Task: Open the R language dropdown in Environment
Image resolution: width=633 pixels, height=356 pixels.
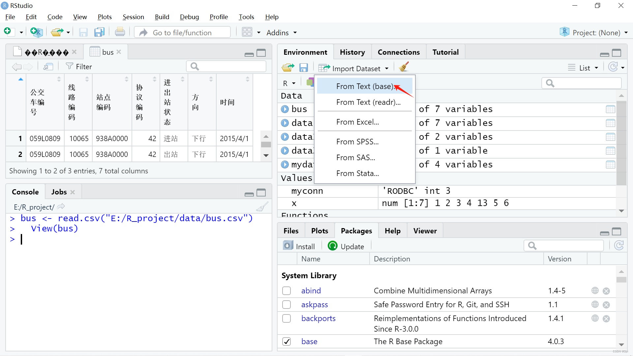Action: (x=289, y=83)
